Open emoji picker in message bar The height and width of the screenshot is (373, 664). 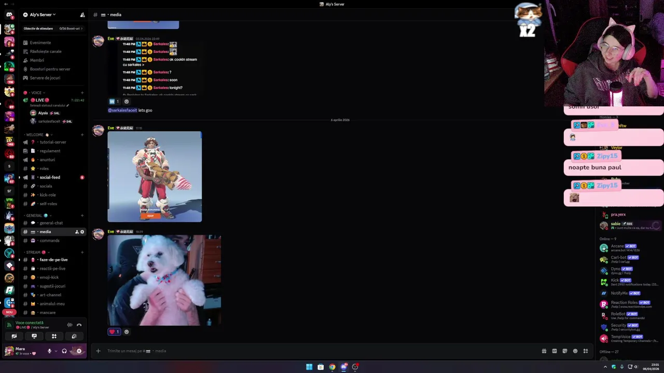tap(575, 351)
